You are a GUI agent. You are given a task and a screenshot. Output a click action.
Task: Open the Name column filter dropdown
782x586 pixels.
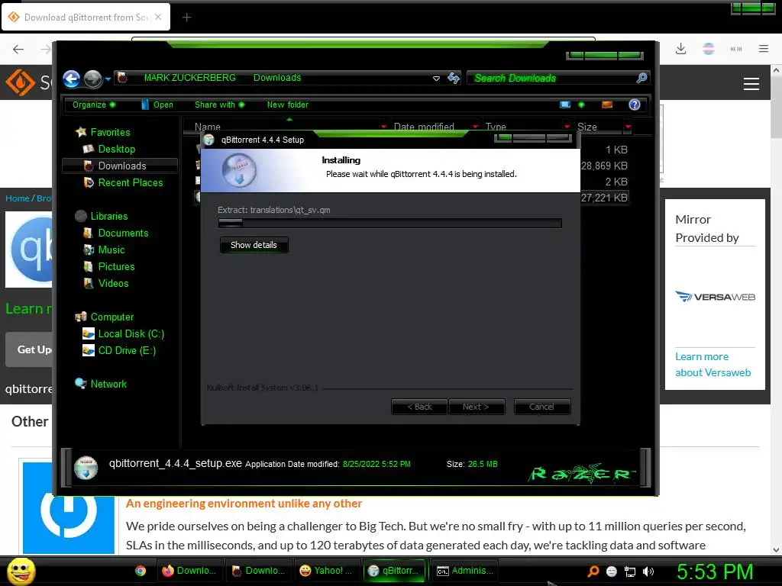383,127
